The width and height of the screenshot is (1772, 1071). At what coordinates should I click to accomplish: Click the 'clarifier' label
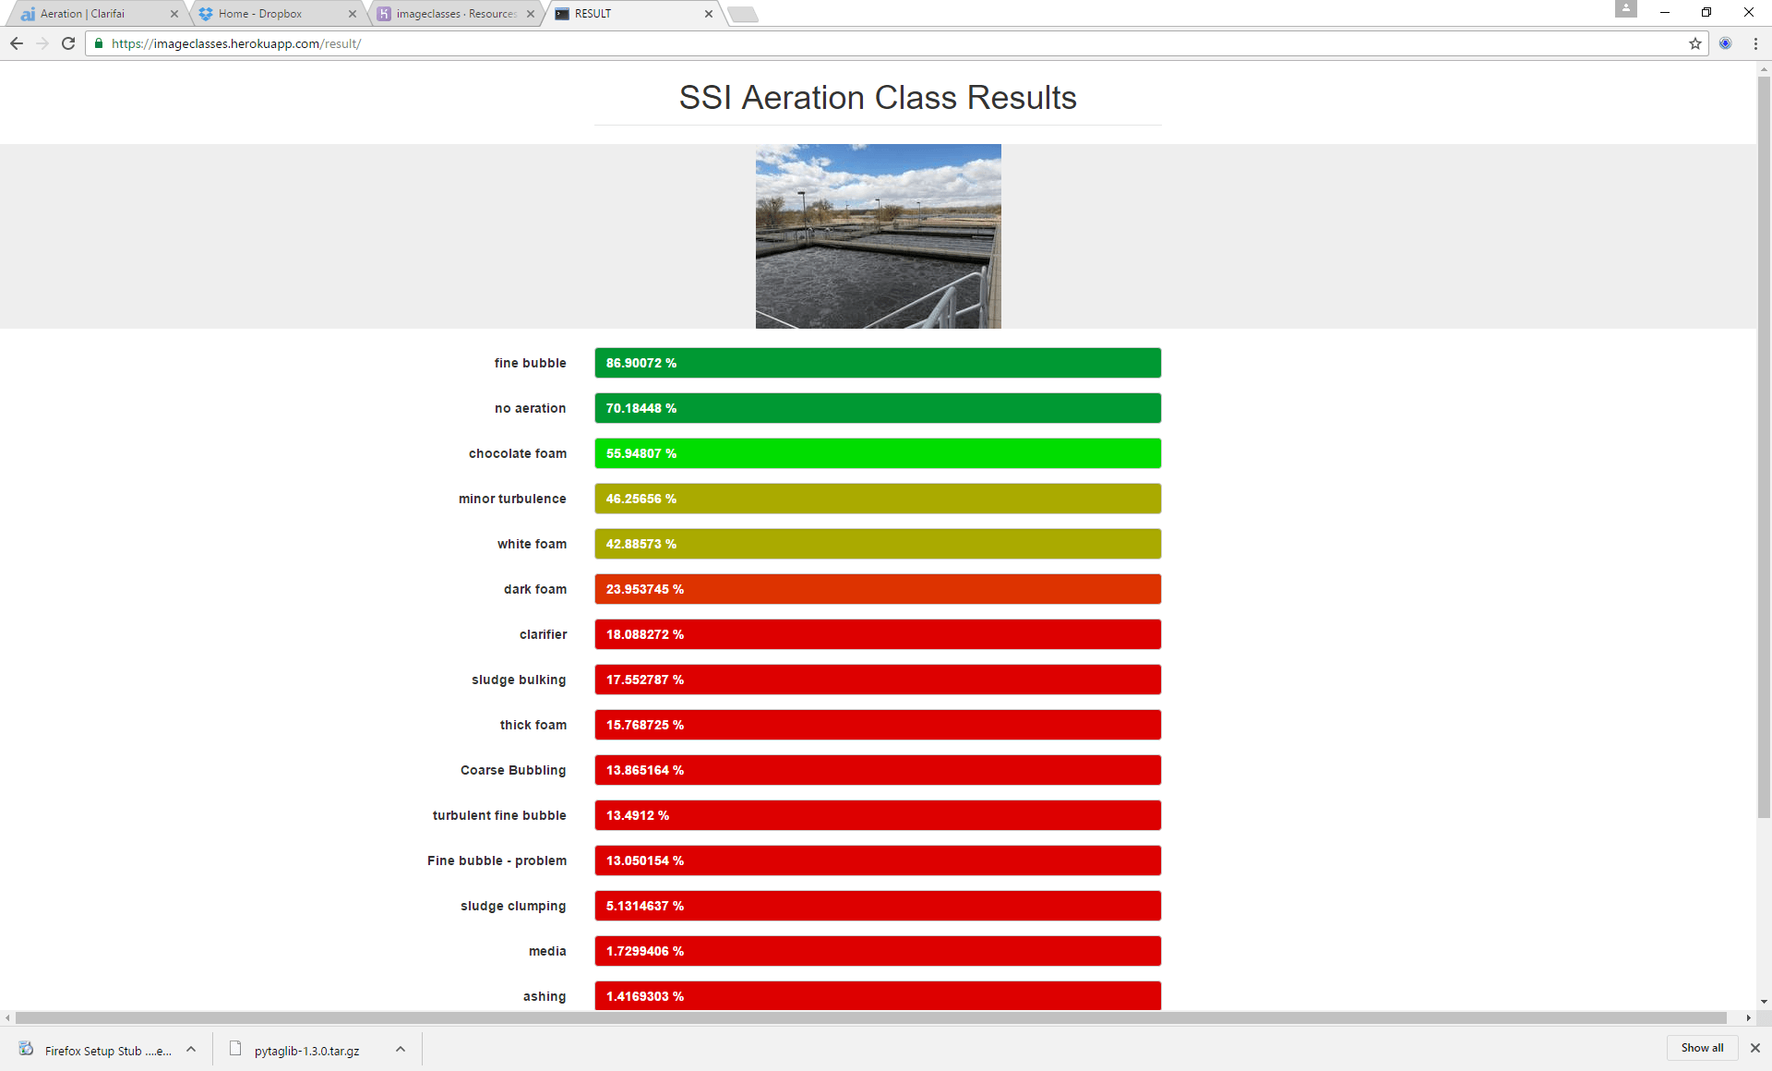(x=543, y=634)
